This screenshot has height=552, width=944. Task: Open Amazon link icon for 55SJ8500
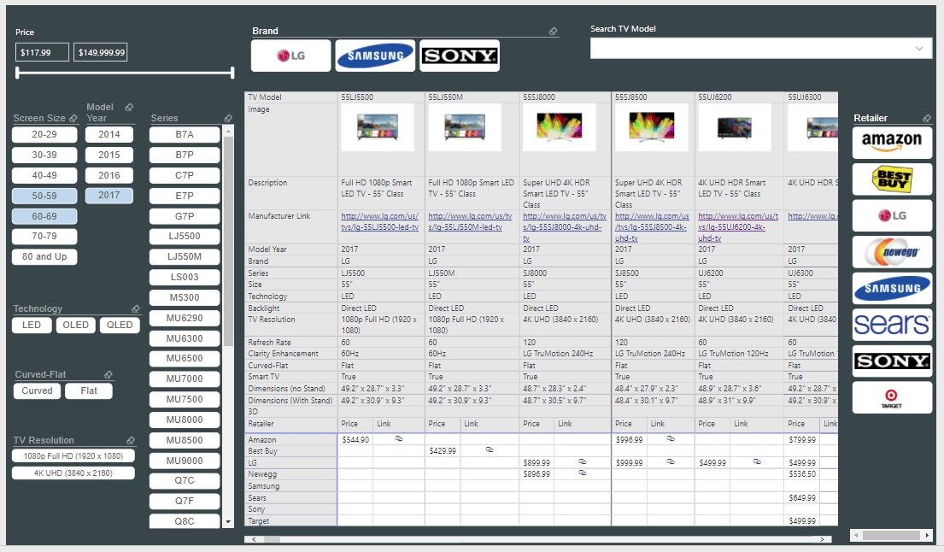[x=670, y=439]
